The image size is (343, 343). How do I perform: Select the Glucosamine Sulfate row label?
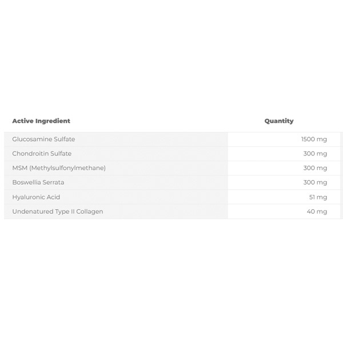coord(43,139)
